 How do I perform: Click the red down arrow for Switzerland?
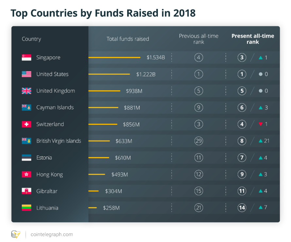tap(261, 124)
